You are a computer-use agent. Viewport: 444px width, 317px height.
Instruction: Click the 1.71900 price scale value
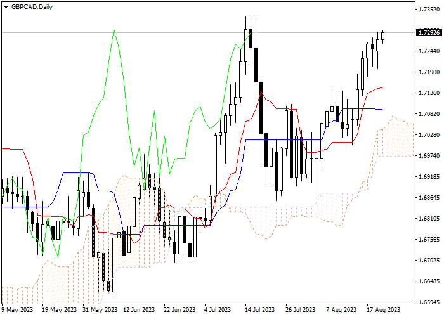[429, 72]
